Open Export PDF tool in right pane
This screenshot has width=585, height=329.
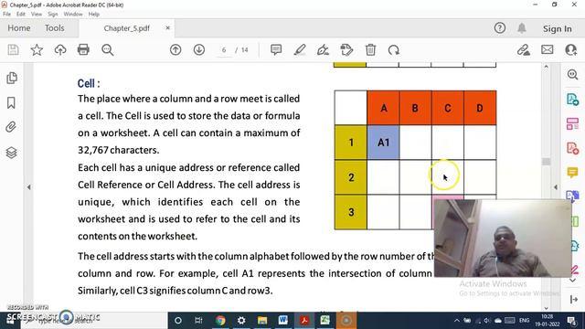tap(573, 100)
